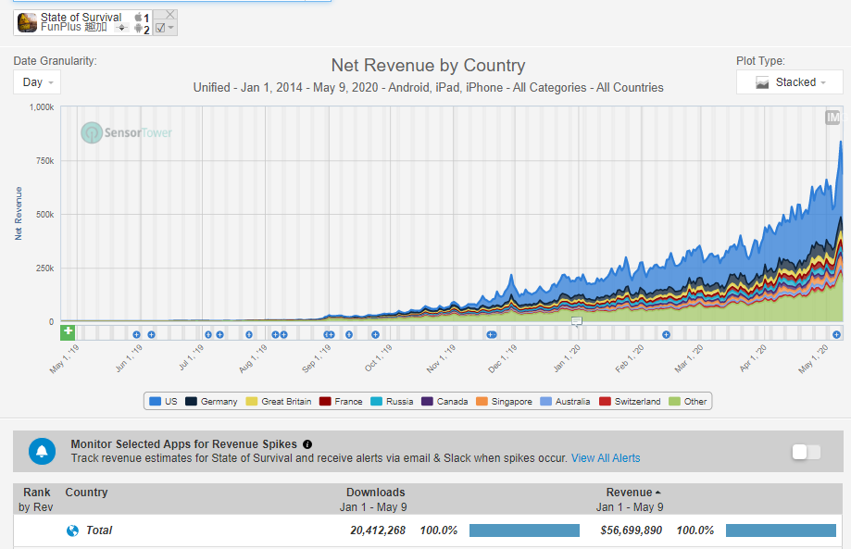The height and width of the screenshot is (549, 851).
Task: Toggle the checkbox on the State of Survival chip
Action: pyautogui.click(x=160, y=28)
